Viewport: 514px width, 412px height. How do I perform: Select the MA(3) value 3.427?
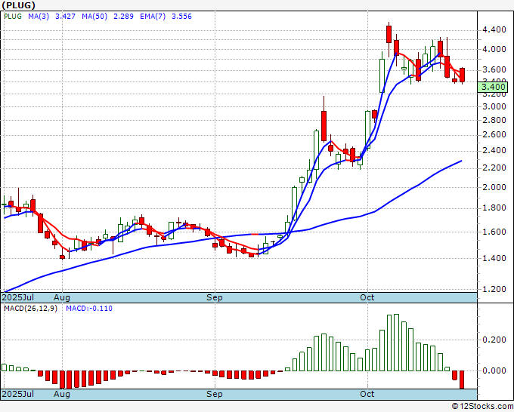click(x=65, y=17)
